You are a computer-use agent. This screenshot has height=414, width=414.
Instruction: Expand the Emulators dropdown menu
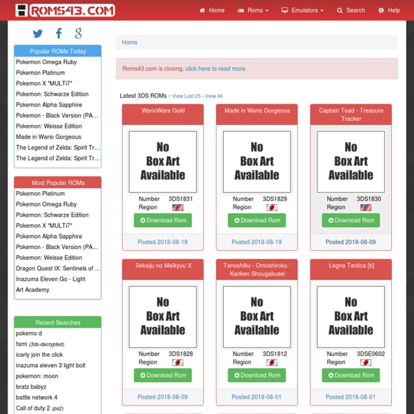click(x=303, y=10)
